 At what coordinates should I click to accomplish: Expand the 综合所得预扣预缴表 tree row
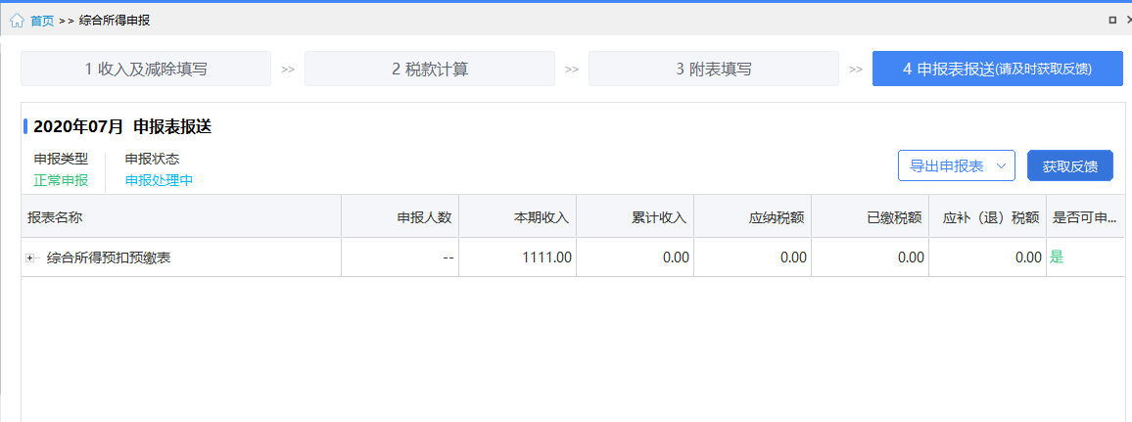(x=30, y=258)
